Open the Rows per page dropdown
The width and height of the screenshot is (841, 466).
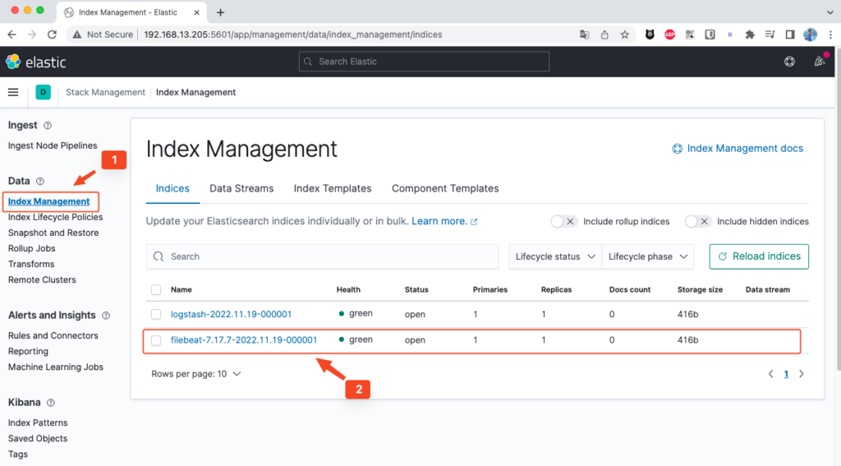(x=195, y=374)
